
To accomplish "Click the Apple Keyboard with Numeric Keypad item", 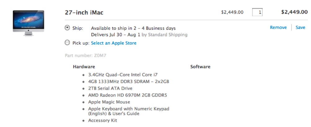I will click(129, 111).
